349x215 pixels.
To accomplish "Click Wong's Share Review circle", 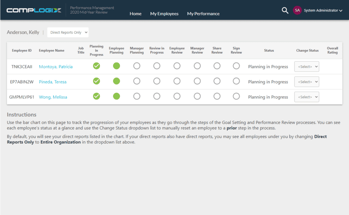I will click(x=217, y=96).
